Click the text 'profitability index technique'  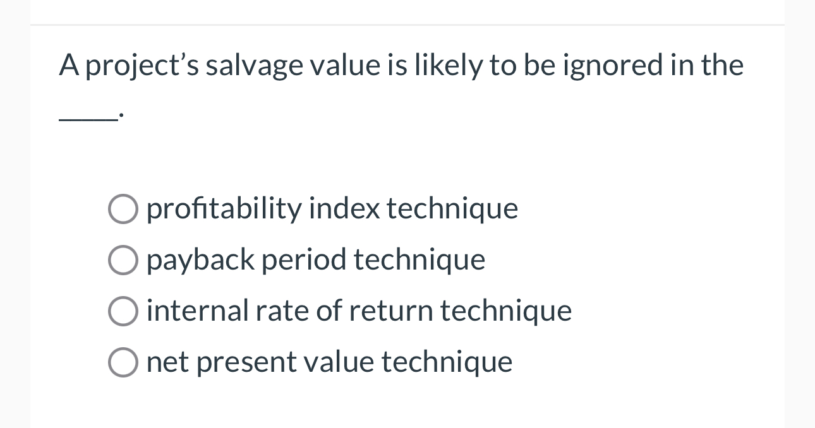point(332,208)
